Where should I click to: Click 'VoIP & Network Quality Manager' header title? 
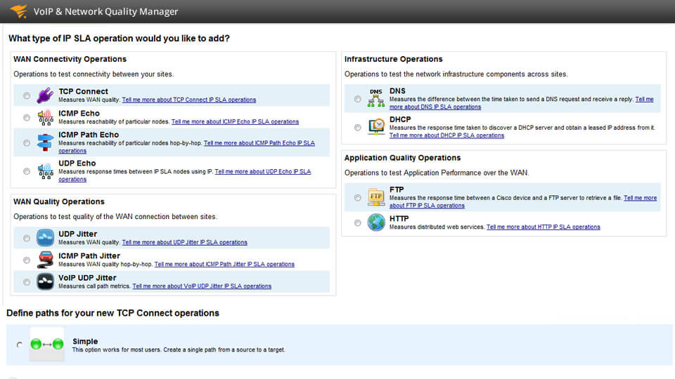click(105, 12)
